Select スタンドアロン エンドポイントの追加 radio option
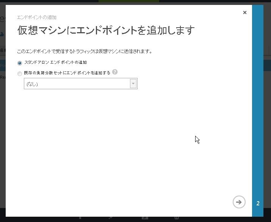Image resolution: width=271 pixels, height=222 pixels. click(20, 63)
